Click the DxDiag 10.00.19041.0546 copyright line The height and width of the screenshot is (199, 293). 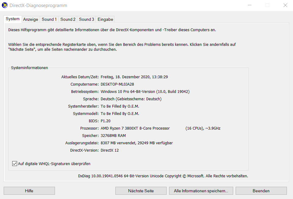tap(163, 176)
